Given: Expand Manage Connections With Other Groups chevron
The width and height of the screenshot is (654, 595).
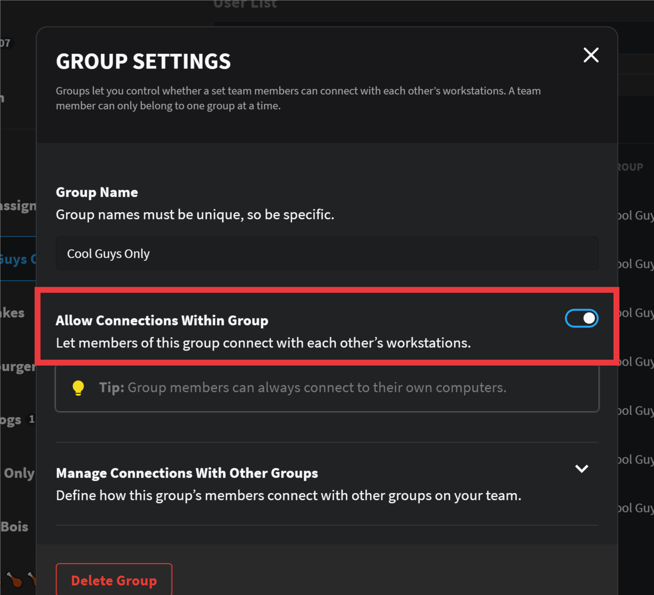Looking at the screenshot, I should click(582, 468).
